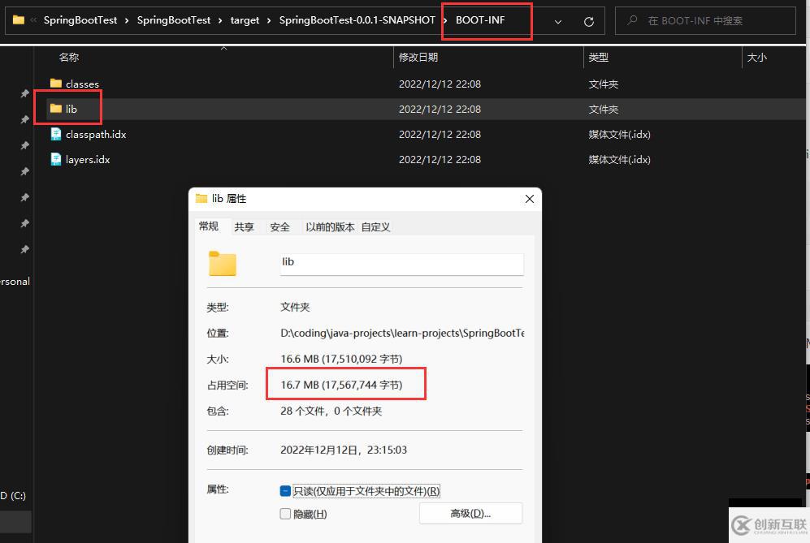Switch to the 共享 tab
The image size is (810, 543).
pyautogui.click(x=244, y=227)
